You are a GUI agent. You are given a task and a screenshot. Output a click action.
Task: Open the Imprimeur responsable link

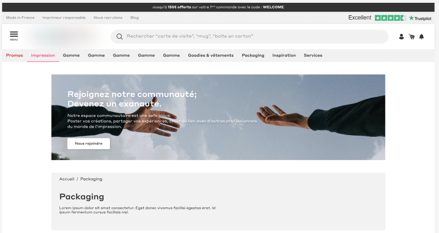64,18
